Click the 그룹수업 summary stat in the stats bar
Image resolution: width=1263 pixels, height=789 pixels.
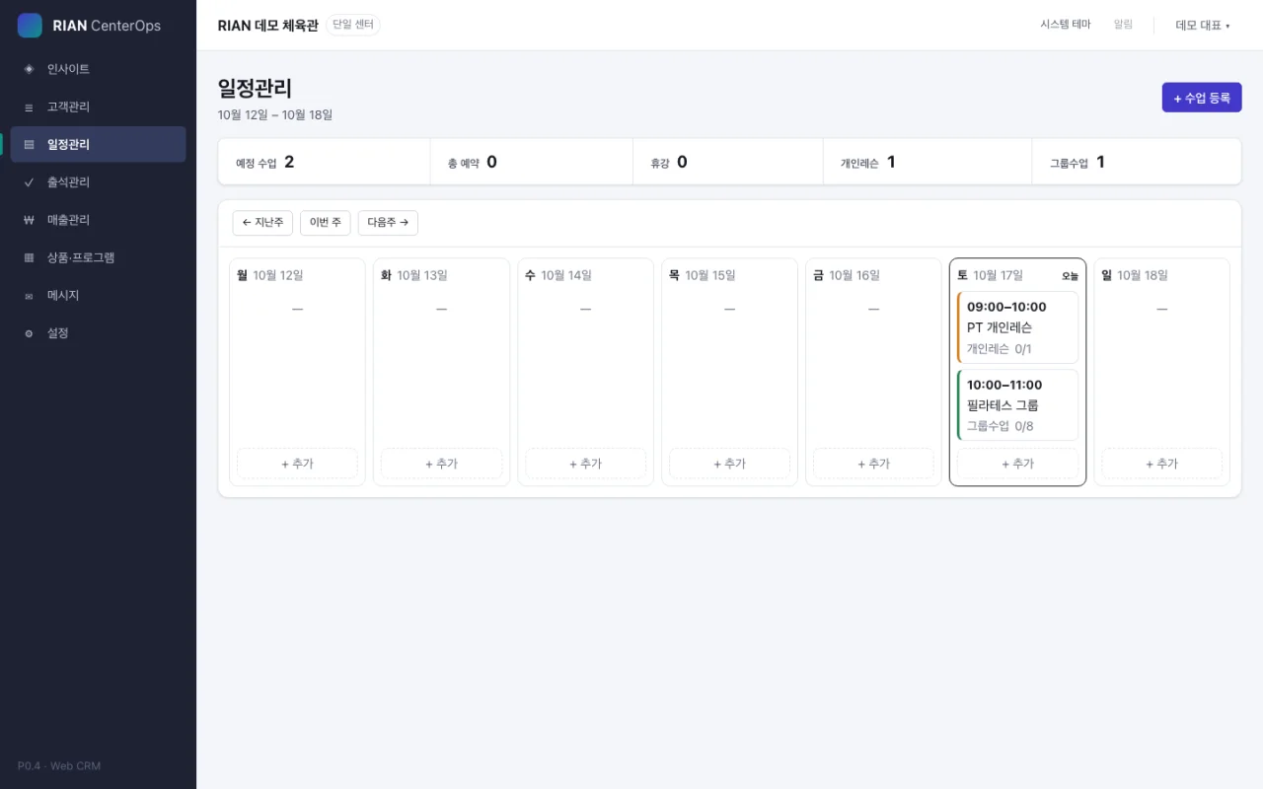tap(1137, 162)
